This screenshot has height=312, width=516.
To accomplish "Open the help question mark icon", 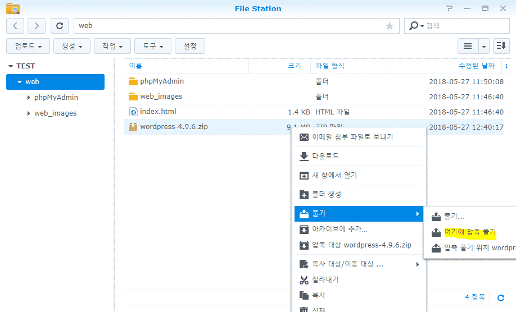I will click(x=449, y=8).
